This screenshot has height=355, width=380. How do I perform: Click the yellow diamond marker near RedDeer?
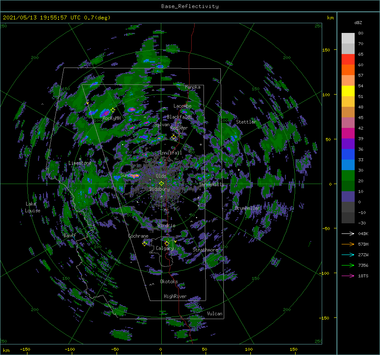(174, 137)
